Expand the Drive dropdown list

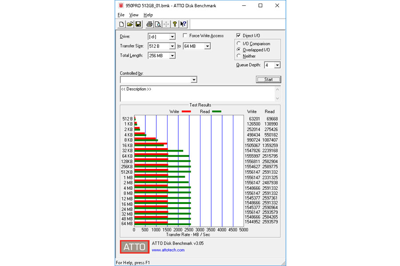pyautogui.click(x=172, y=37)
